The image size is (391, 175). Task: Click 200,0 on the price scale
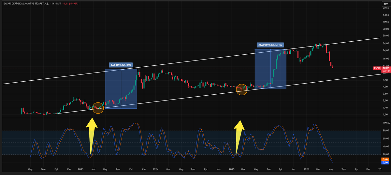[x=385, y=8]
